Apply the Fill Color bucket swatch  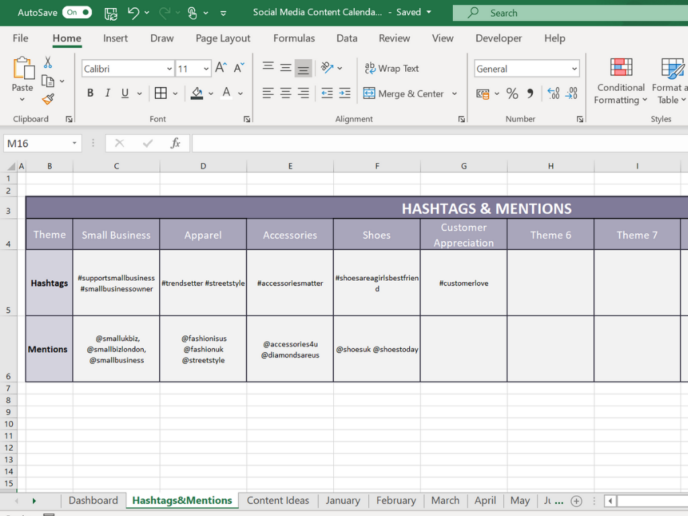tap(197, 93)
